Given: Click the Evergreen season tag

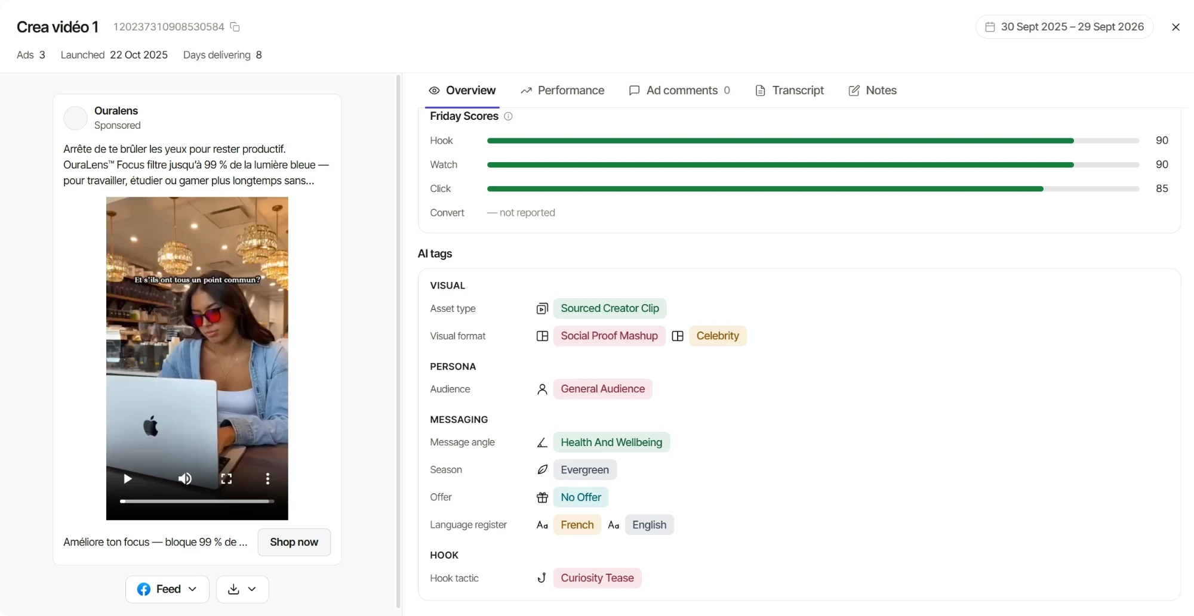Looking at the screenshot, I should point(584,470).
